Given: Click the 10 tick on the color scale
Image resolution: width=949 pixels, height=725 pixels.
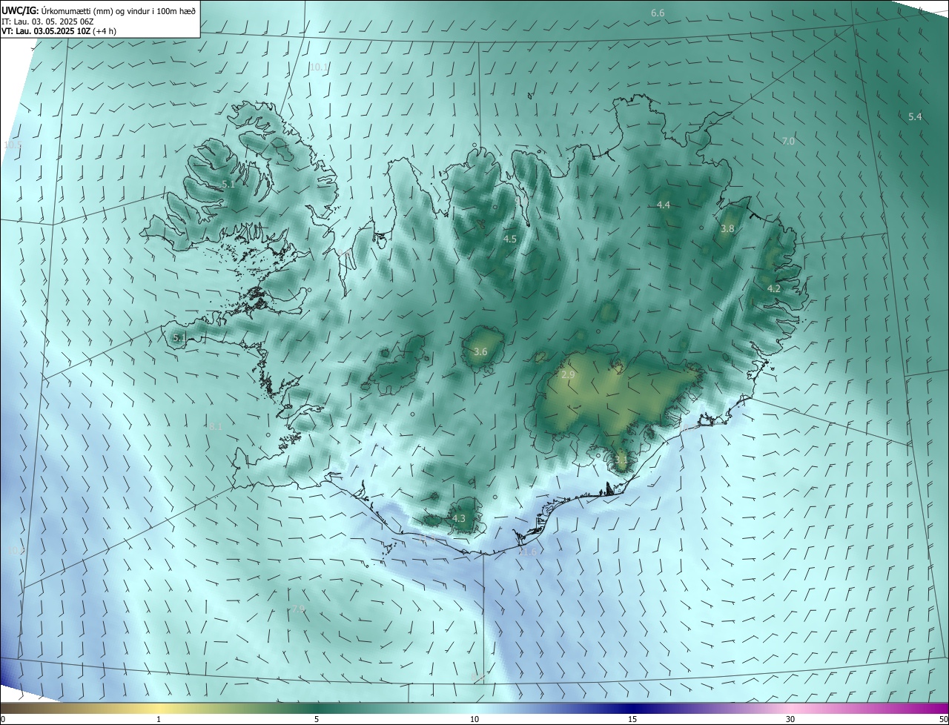Looking at the screenshot, I should pos(474,719).
